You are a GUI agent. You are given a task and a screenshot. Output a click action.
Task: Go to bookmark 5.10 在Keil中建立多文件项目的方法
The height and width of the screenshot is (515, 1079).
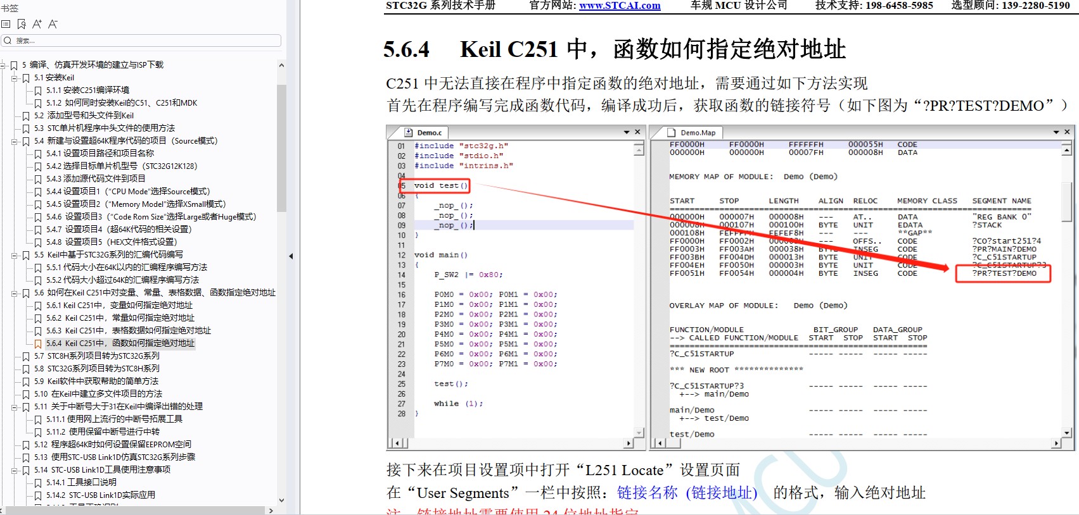(98, 394)
